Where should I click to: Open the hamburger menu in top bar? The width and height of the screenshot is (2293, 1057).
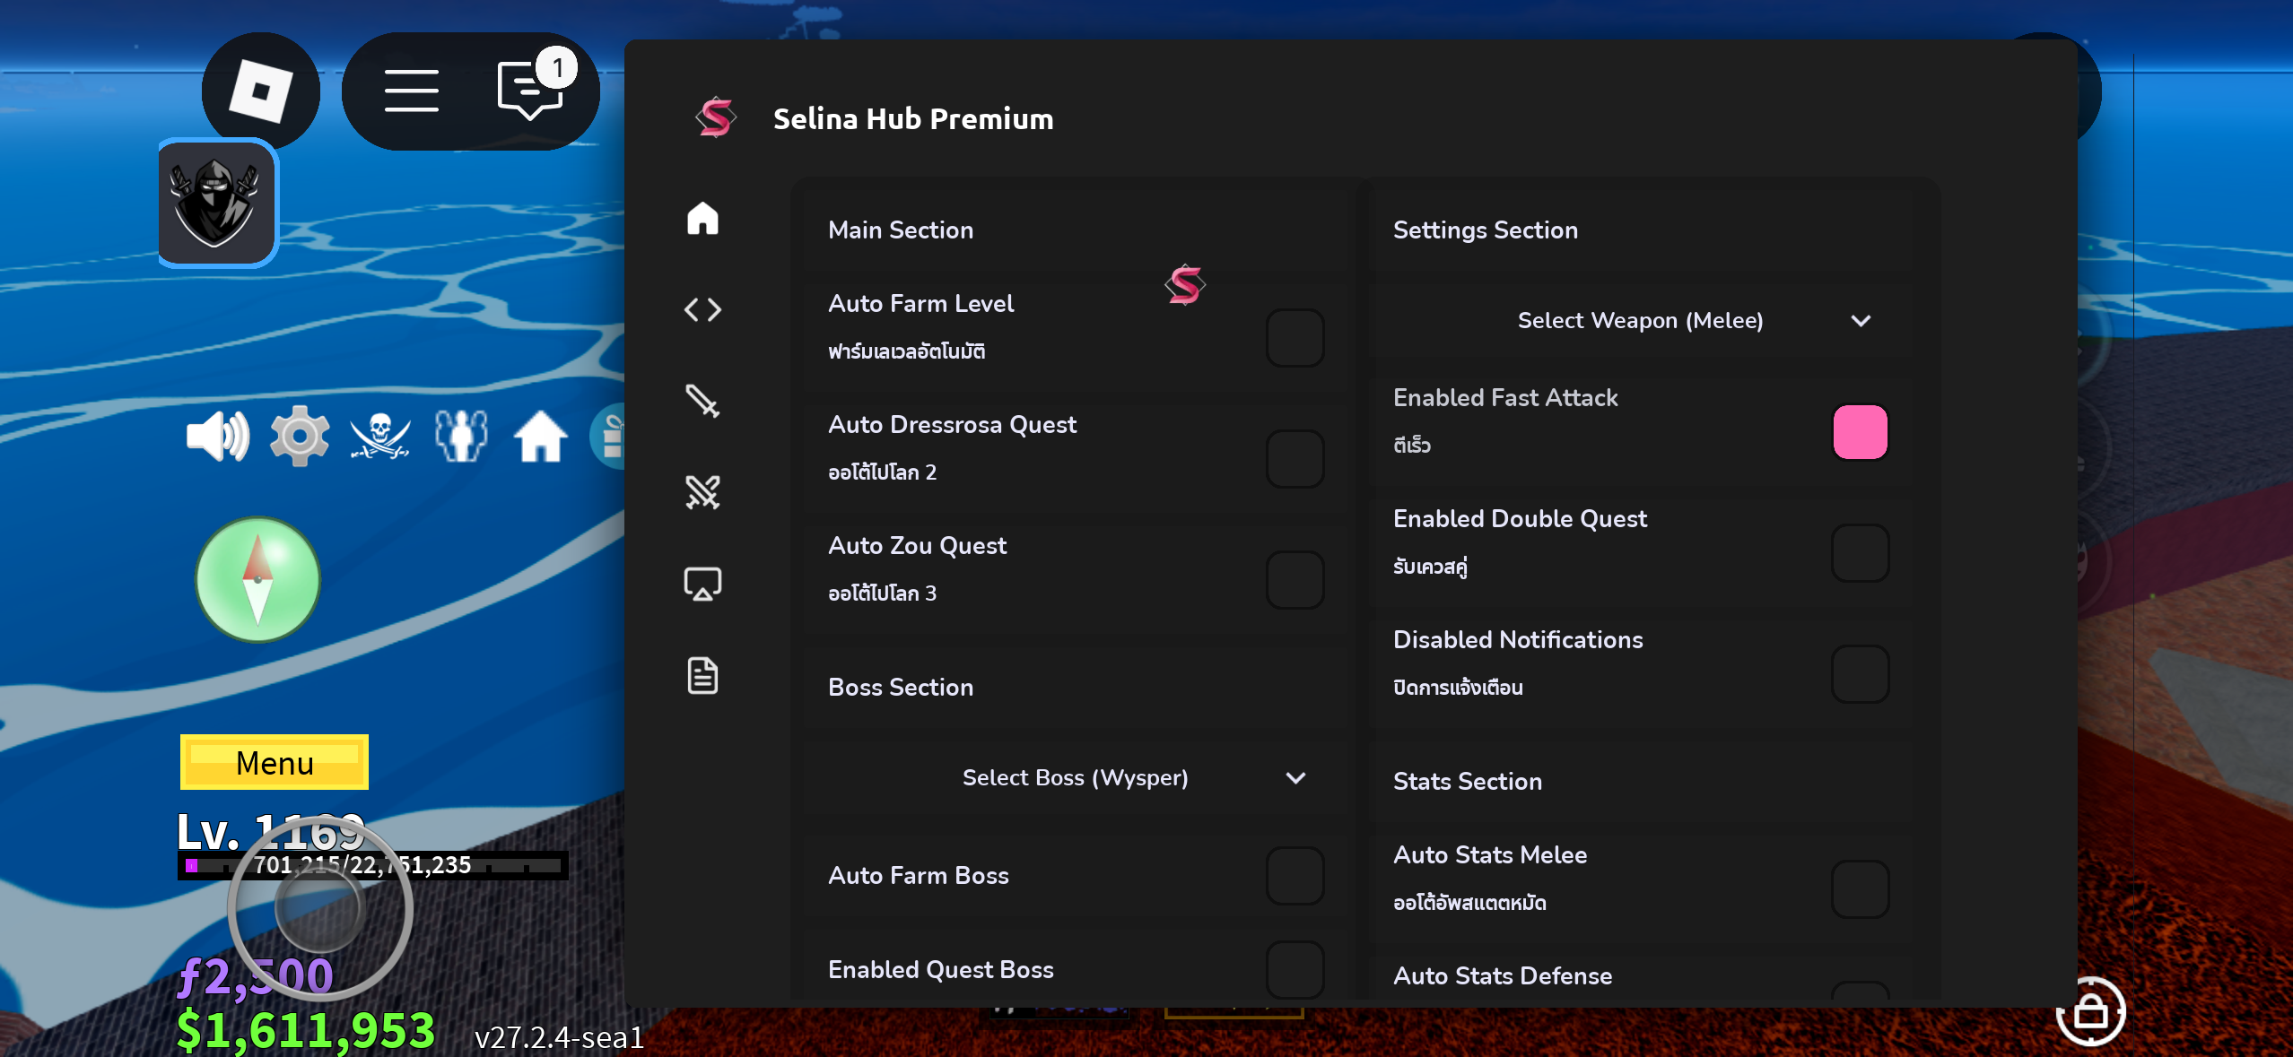(412, 91)
